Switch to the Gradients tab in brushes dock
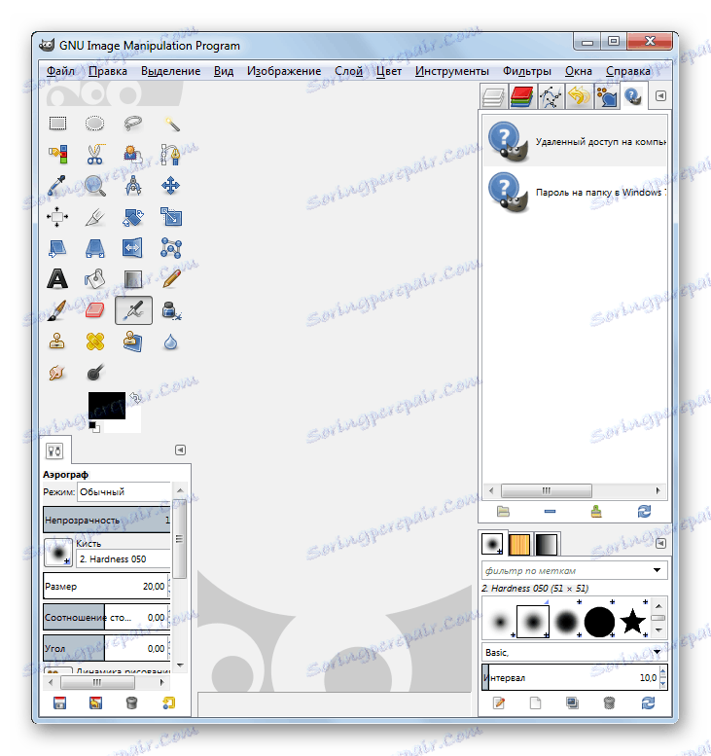This screenshot has height=756, width=711. (x=547, y=544)
